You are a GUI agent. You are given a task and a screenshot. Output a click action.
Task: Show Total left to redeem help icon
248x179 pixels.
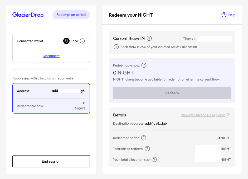(x=147, y=149)
